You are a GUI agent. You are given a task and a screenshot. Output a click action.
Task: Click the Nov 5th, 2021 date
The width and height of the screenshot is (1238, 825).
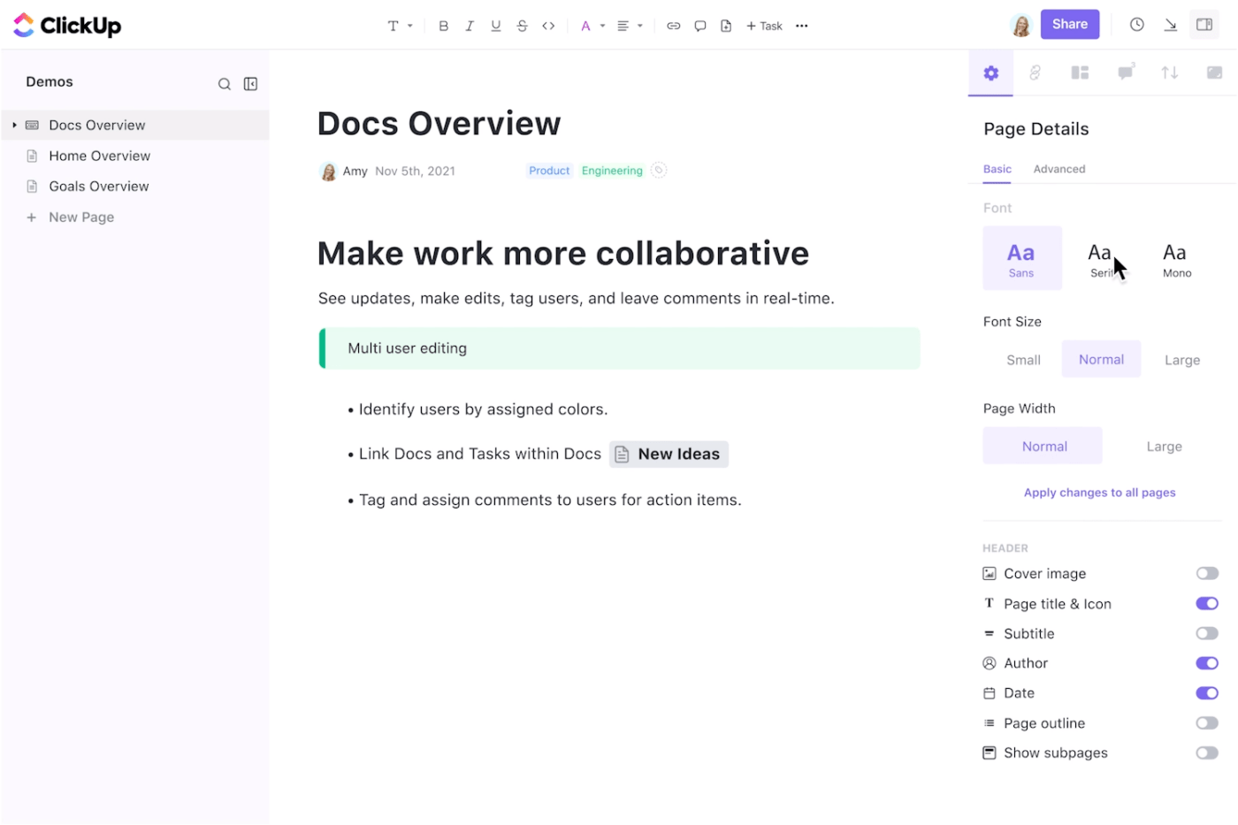[415, 172]
